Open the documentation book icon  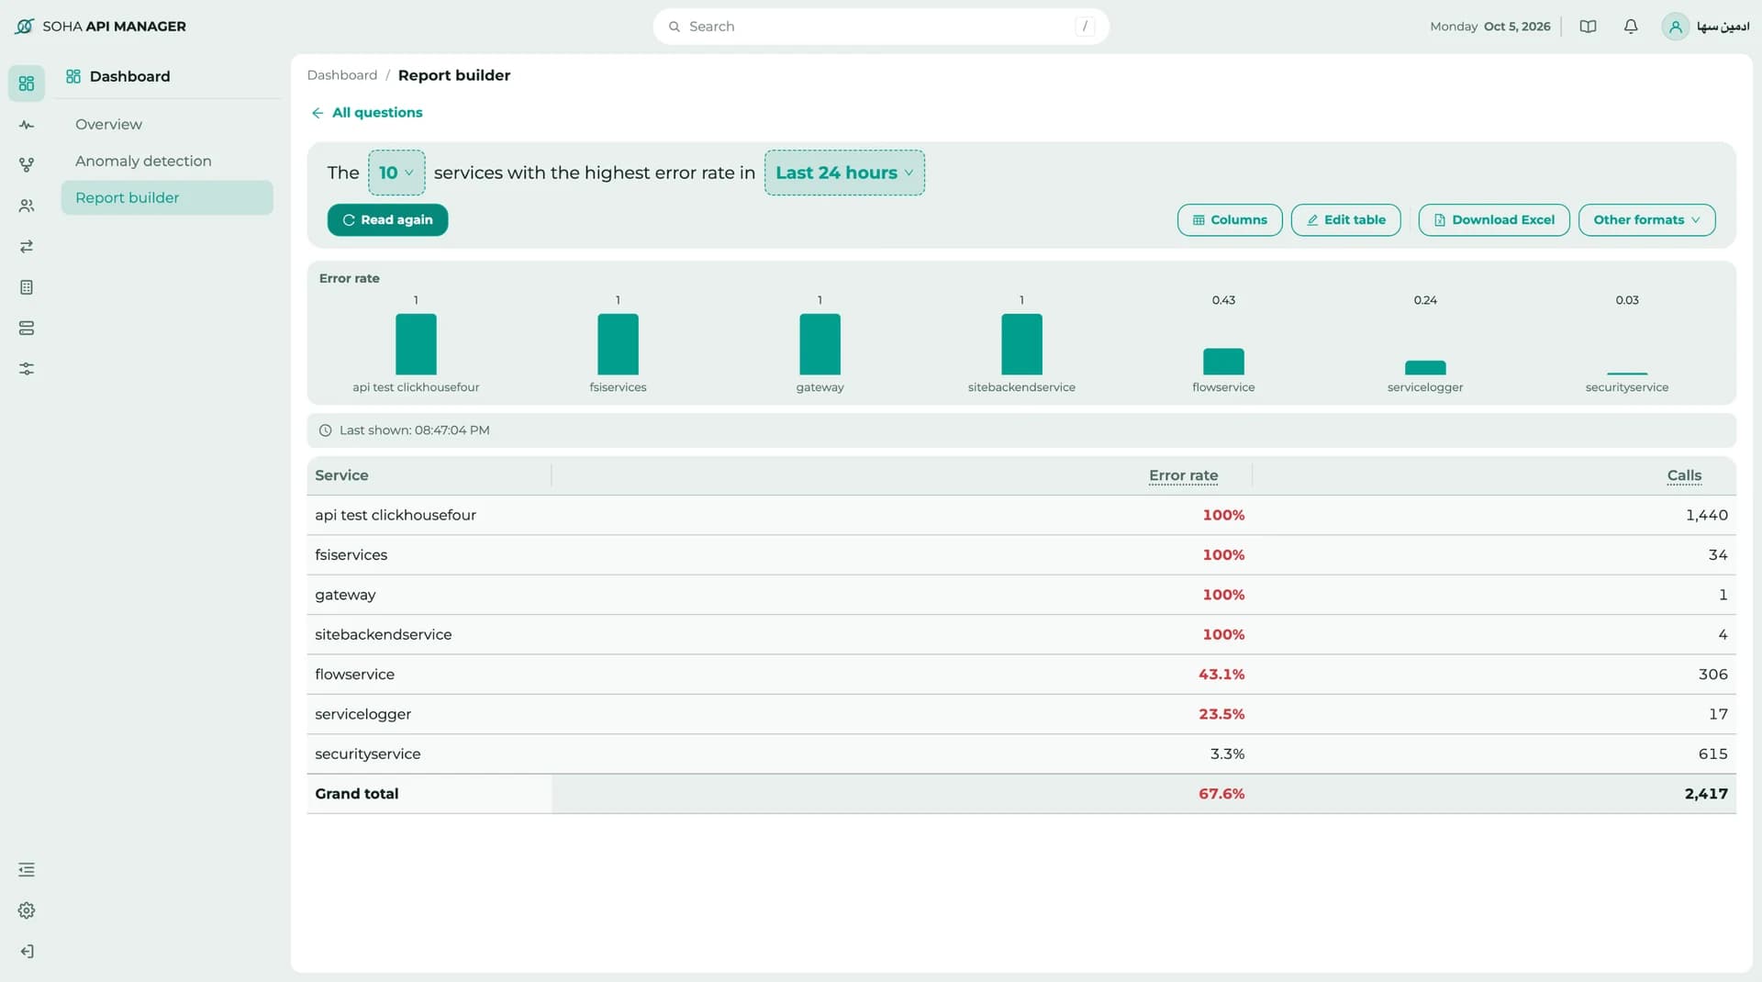[x=1588, y=27]
